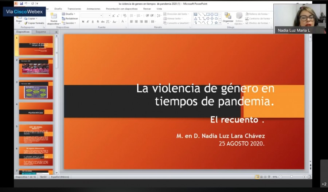The image size is (328, 192).
Task: Open Dirección del texto options
Action: pos(176,14)
